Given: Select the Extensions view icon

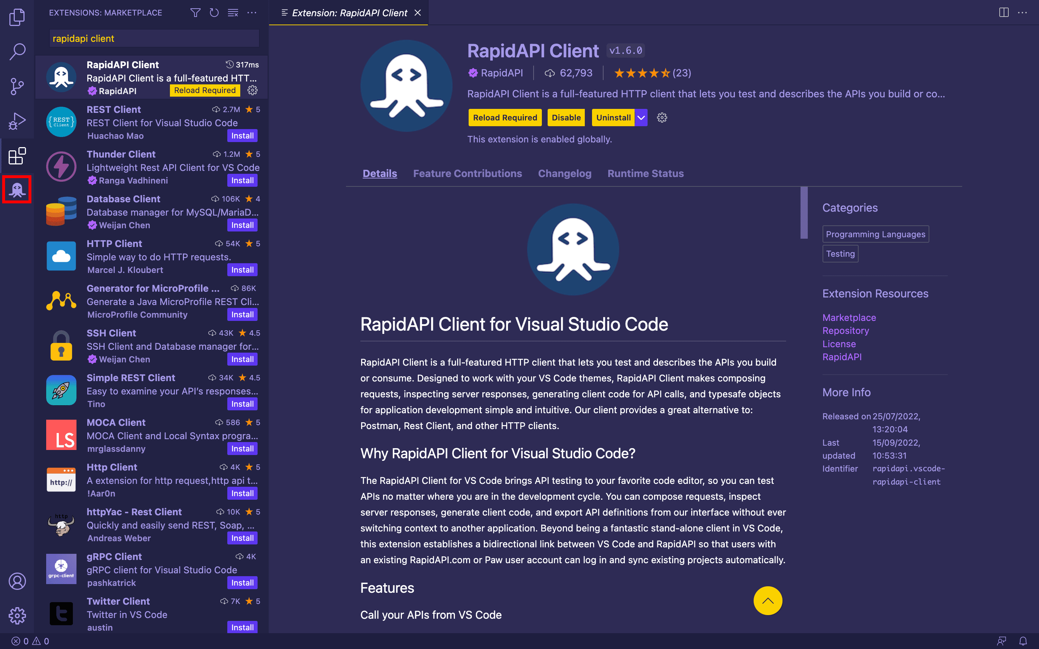Looking at the screenshot, I should pyautogui.click(x=17, y=156).
